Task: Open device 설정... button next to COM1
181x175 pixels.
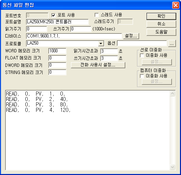Action: point(131,36)
